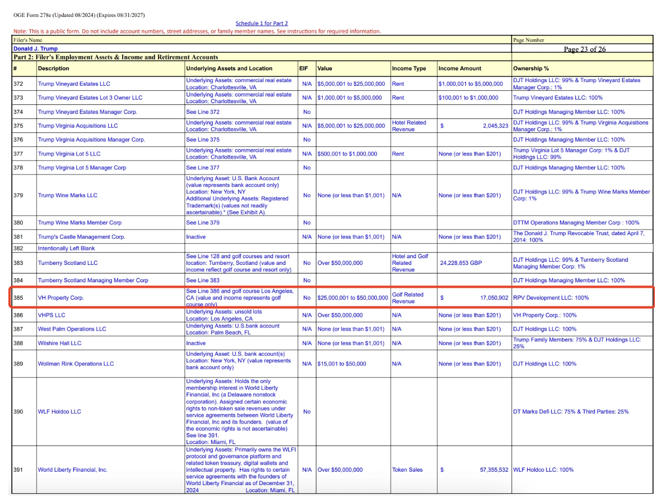Click the 17,050,902 income amount cell
Viewport: 661px width, 500px height.
coord(474,298)
